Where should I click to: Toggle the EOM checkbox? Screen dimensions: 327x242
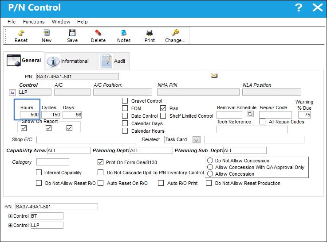point(125,108)
